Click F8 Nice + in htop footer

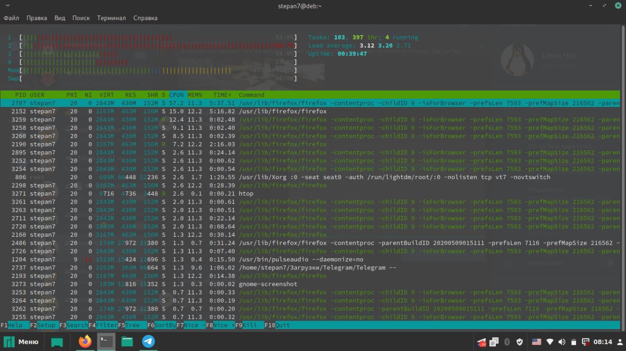[x=221, y=325]
